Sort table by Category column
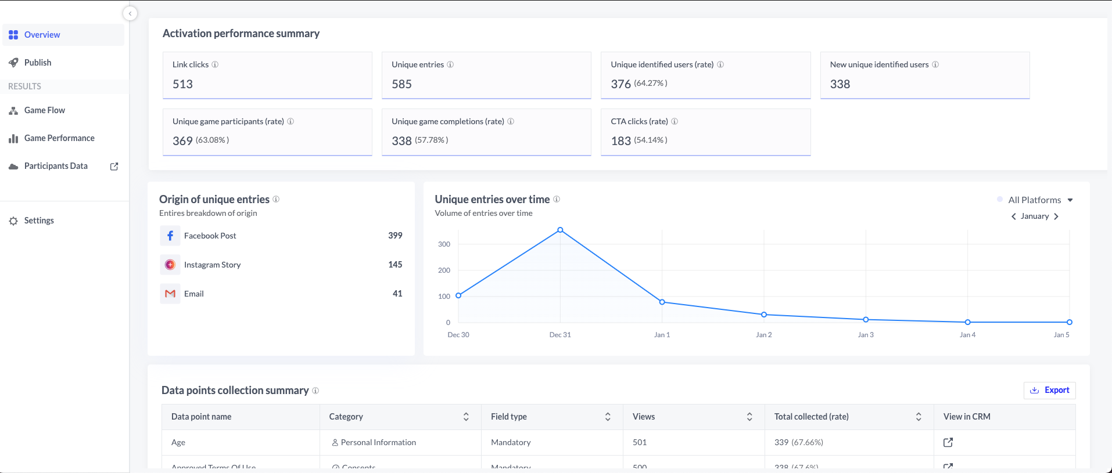Viewport: 1112px width, 473px height. (x=466, y=417)
